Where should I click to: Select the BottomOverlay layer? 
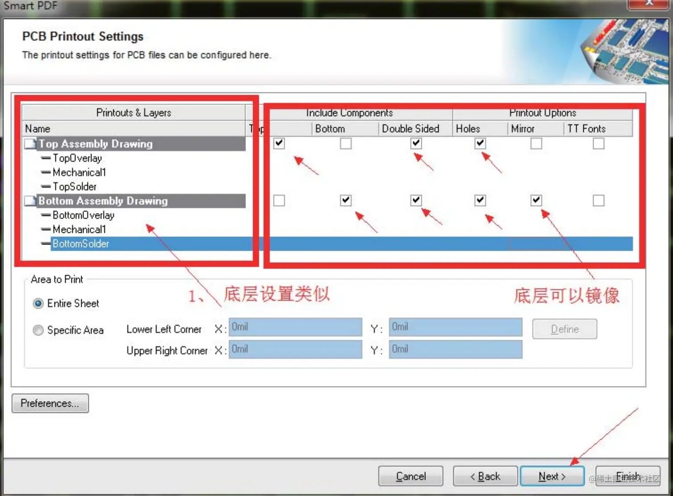pos(83,215)
